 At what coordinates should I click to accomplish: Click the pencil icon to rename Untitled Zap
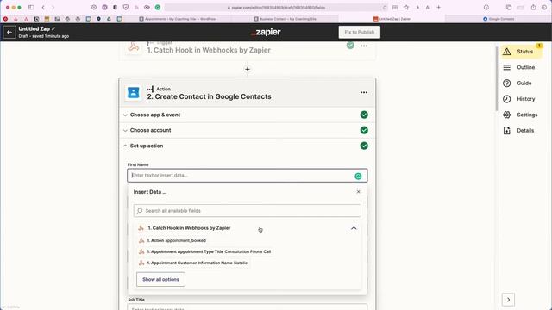pos(53,28)
